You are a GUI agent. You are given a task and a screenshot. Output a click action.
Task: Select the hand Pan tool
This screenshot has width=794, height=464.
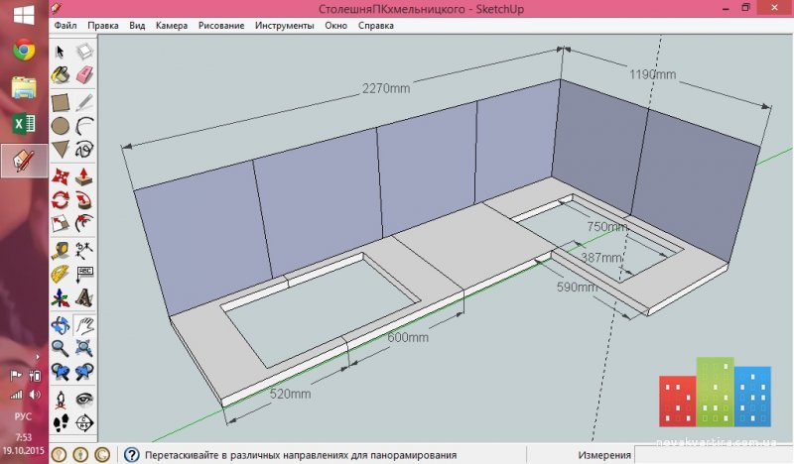click(84, 325)
